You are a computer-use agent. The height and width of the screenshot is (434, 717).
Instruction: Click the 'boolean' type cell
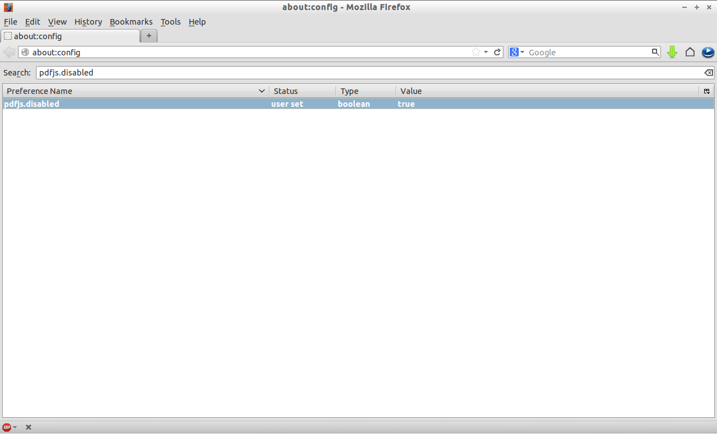[354, 104]
